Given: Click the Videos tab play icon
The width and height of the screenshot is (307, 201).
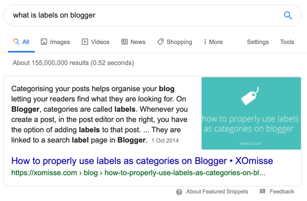Looking at the screenshot, I should pyautogui.click(x=85, y=42).
